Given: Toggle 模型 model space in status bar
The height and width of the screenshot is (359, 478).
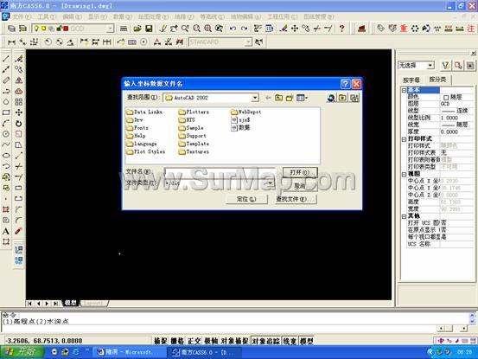Looking at the screenshot, I should point(307,341).
